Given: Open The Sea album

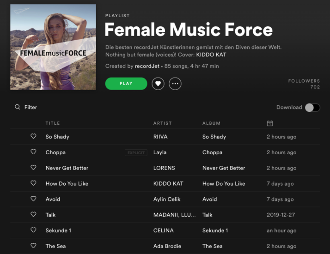Looking at the screenshot, I should click(212, 246).
